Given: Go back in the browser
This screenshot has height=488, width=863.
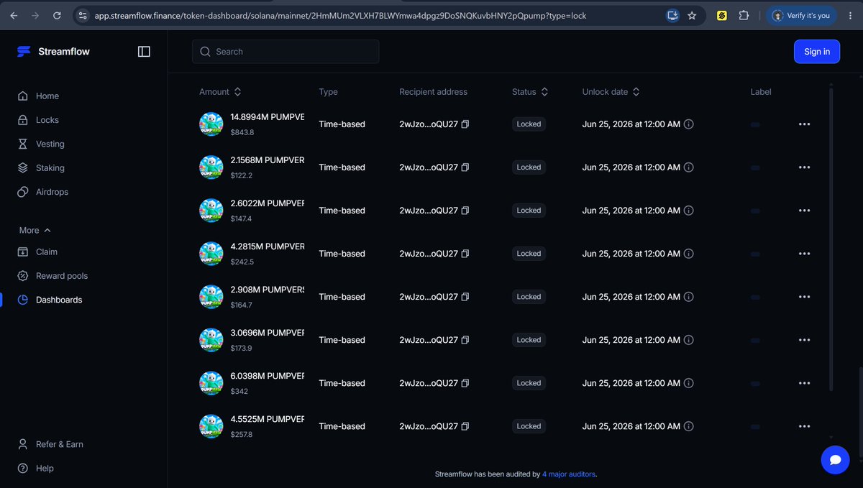Looking at the screenshot, I should 14,15.
